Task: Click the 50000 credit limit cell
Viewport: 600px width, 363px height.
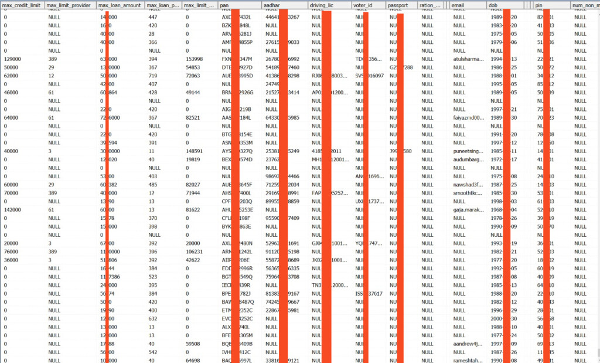Action: 11,67
